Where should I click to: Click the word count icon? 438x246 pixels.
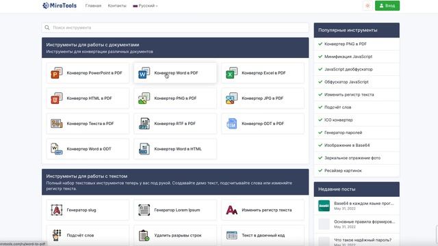56,235
